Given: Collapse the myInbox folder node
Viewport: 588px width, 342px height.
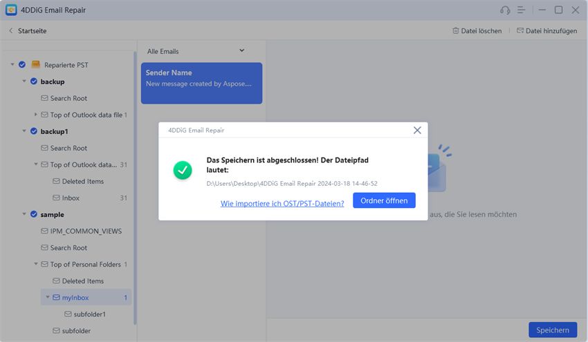Looking at the screenshot, I should pyautogui.click(x=48, y=297).
